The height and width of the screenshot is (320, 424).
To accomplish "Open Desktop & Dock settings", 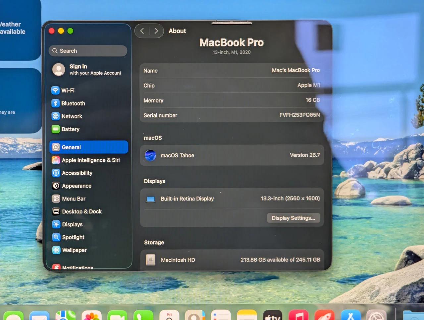I will (77, 211).
